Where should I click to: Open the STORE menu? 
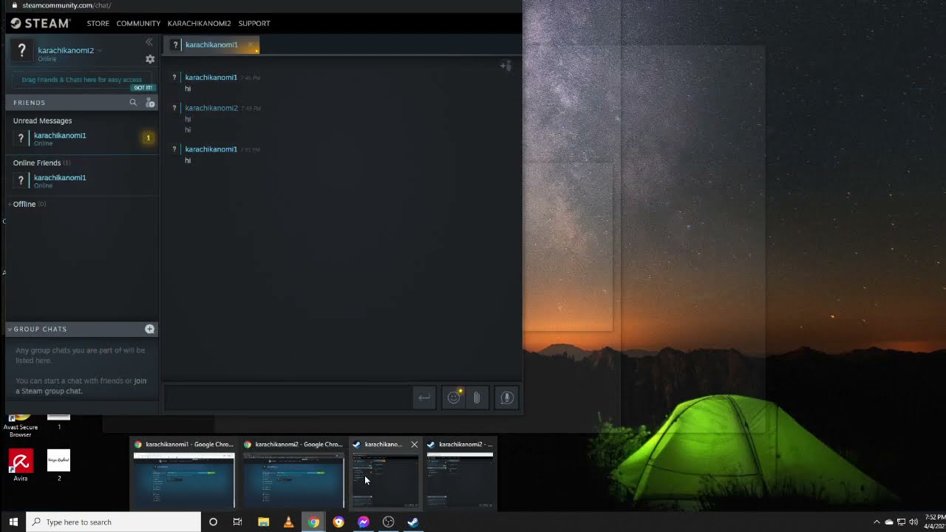coord(98,23)
